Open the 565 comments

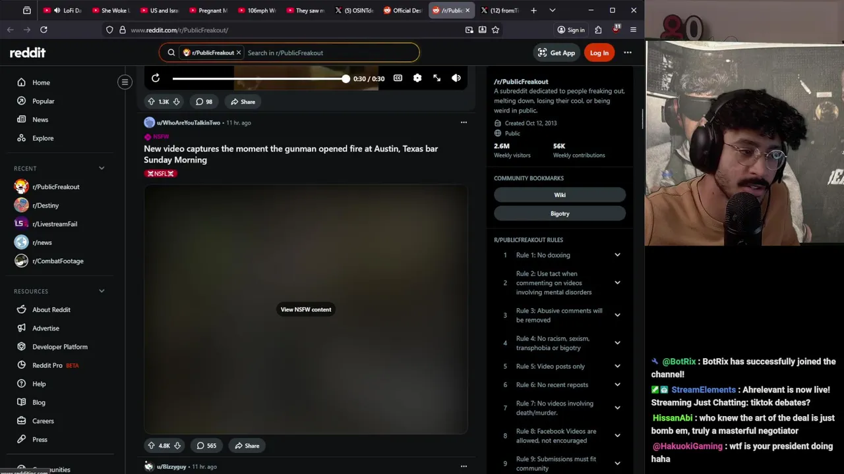(x=206, y=446)
